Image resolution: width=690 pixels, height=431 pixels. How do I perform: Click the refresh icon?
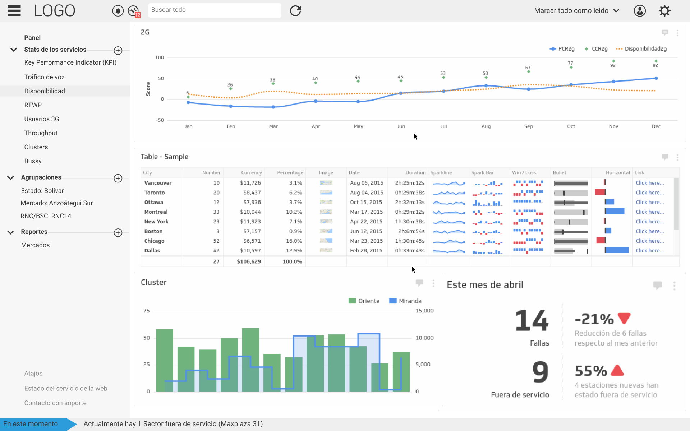pos(295,11)
